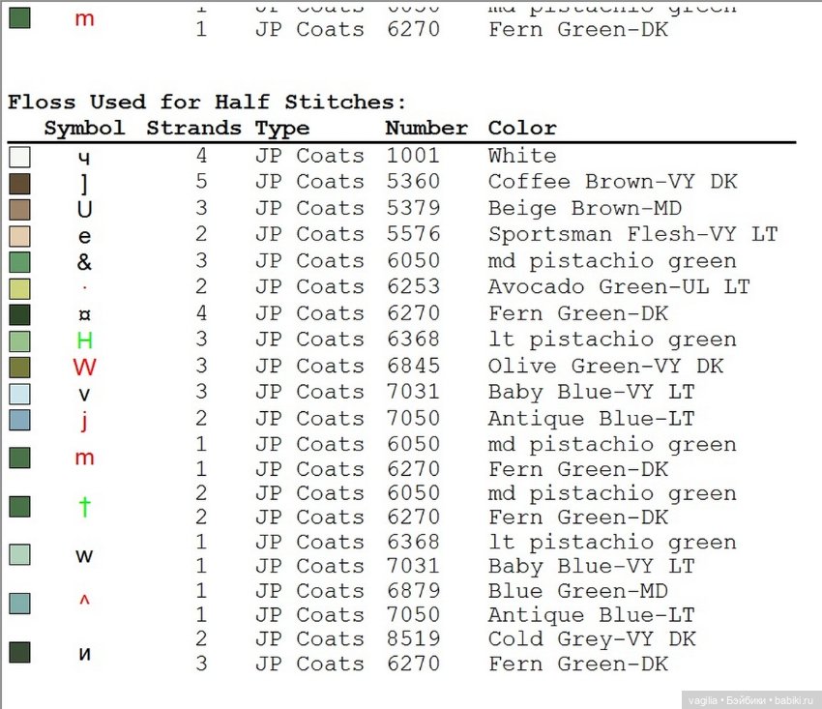Select the Cold Grey-VY DK text
The width and height of the screenshot is (822, 709).
coord(591,639)
